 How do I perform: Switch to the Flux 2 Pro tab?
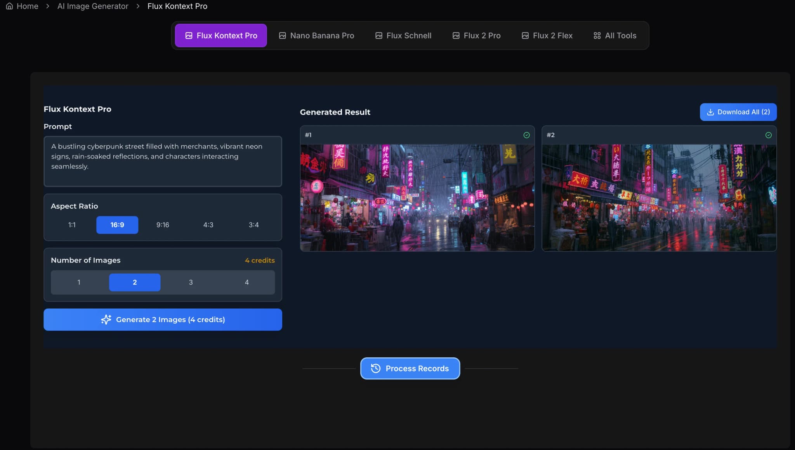tap(476, 36)
